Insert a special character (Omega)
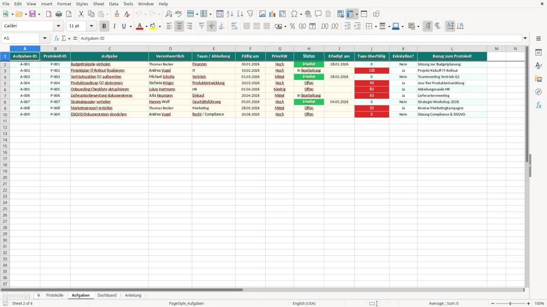Viewport: 547px width, 307px height. 294,14
